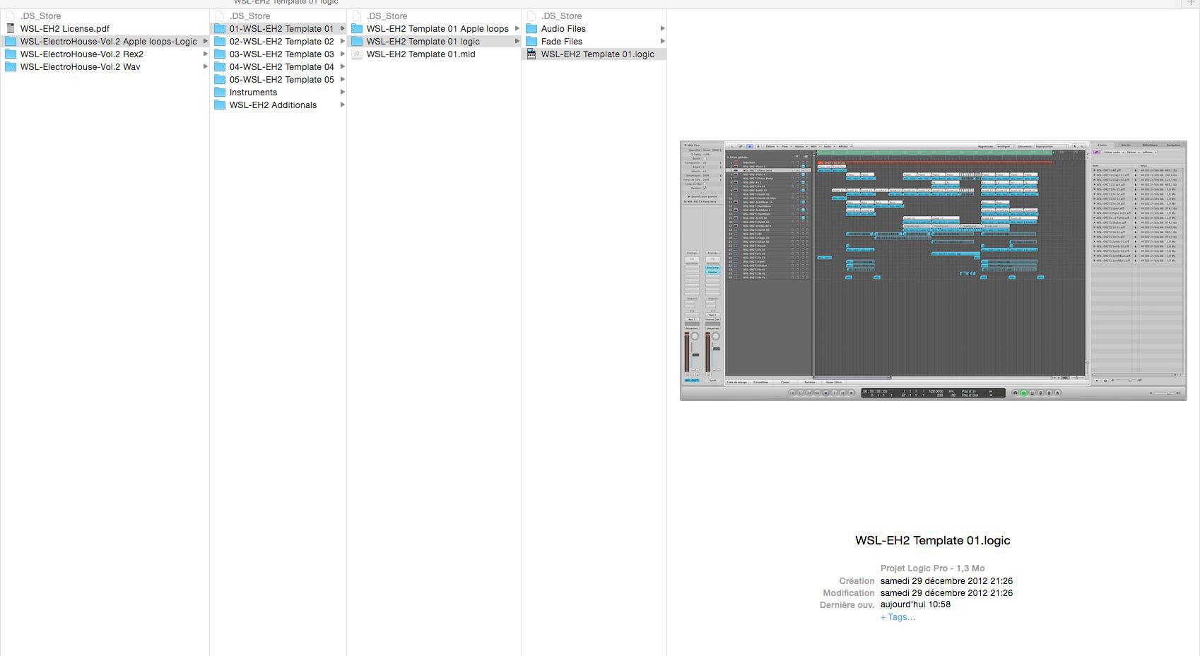Select '03-WSL-EH2 Template 03' folder name
Screen dimensions: 1200x656
pos(282,54)
